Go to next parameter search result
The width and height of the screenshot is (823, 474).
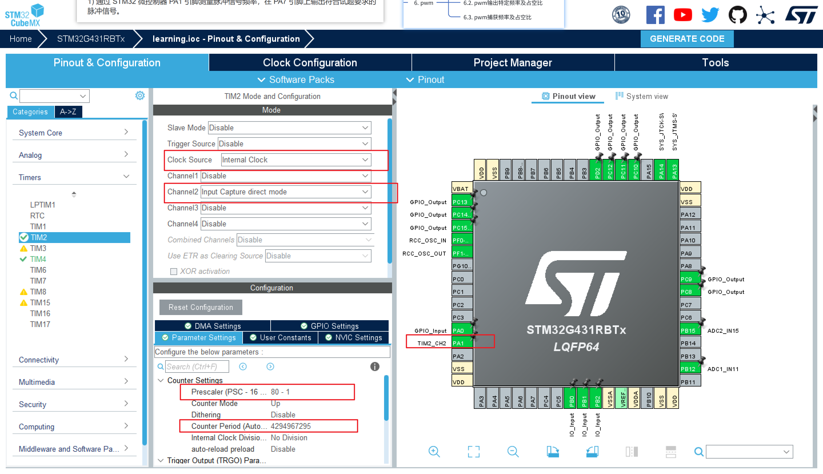[270, 367]
